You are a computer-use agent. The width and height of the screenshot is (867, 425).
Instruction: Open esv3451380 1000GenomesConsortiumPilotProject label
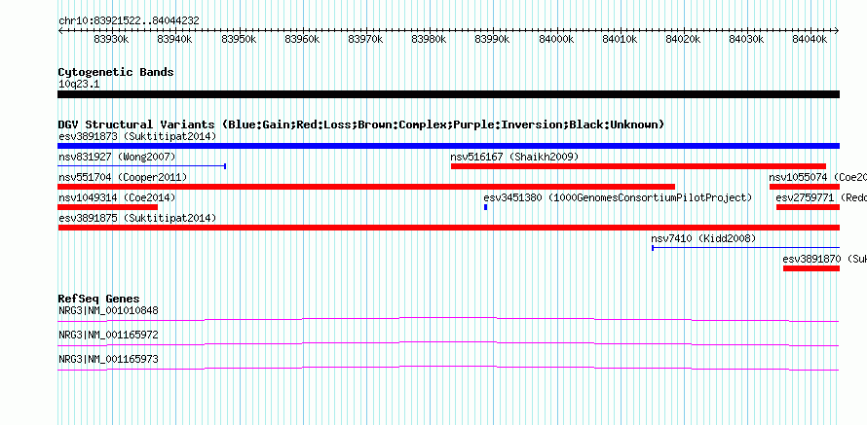618,197
